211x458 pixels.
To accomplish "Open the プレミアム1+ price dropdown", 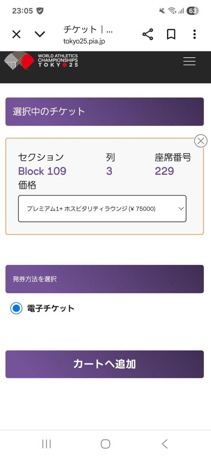I will tap(102, 209).
